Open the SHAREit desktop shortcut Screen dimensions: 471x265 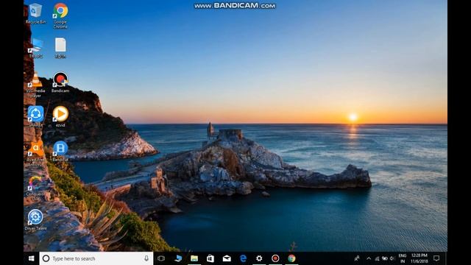coord(36,116)
